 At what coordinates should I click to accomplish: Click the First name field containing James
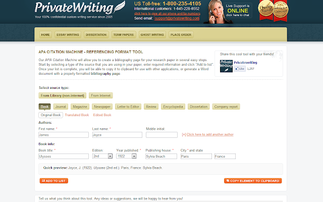64,135
